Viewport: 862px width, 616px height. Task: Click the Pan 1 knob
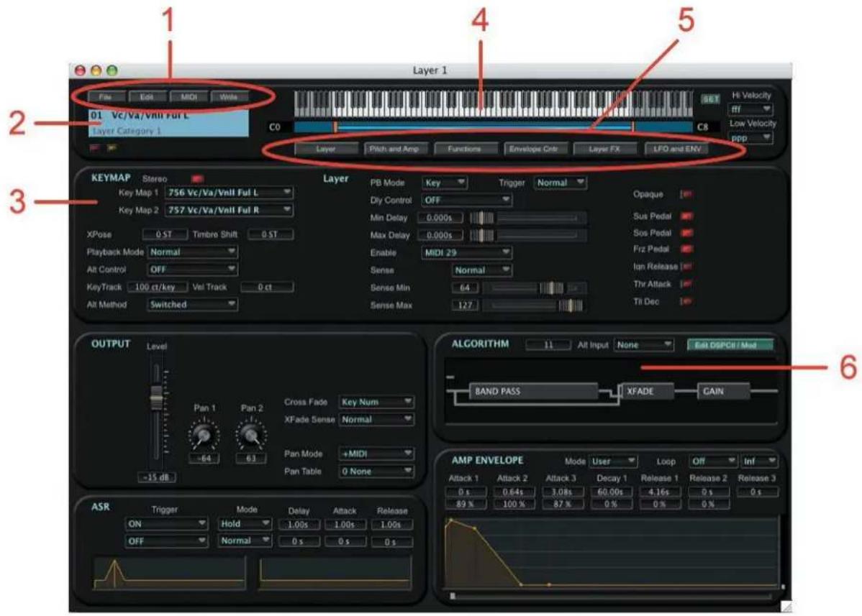pyautogui.click(x=204, y=435)
